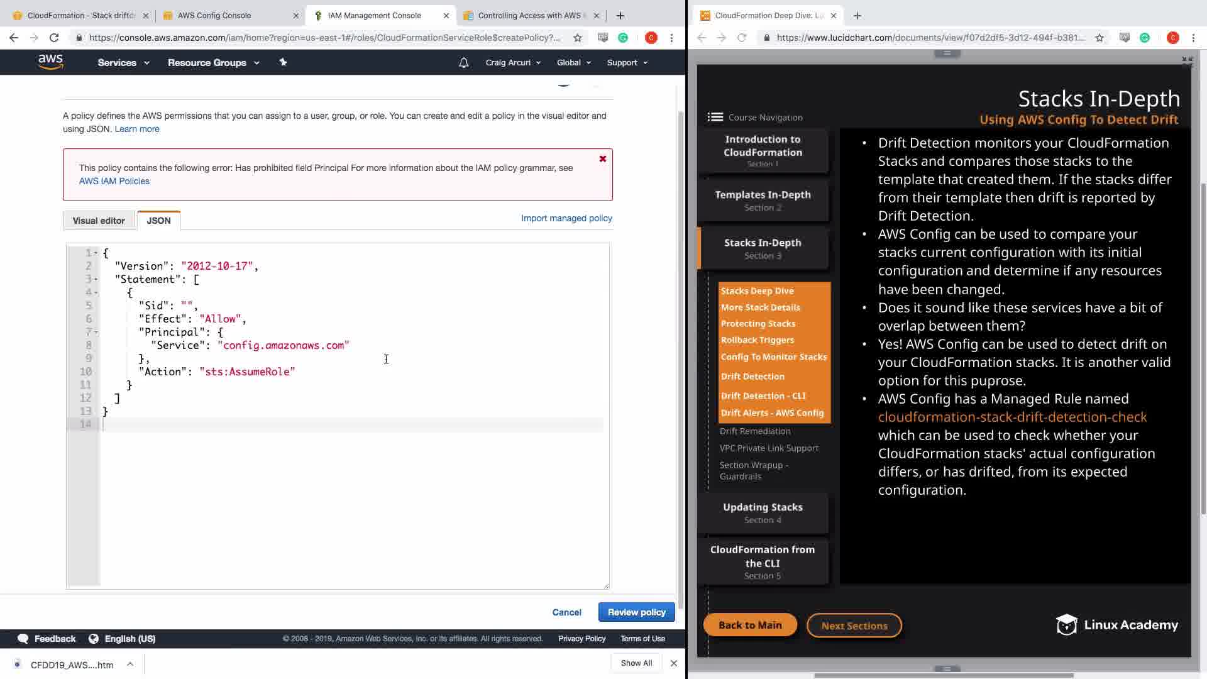Click the Feedback speech bubble icon
The image size is (1207, 679).
(23, 639)
